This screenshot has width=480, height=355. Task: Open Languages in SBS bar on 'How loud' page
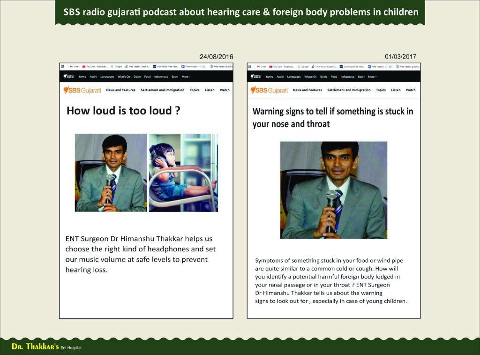pyautogui.click(x=107, y=77)
